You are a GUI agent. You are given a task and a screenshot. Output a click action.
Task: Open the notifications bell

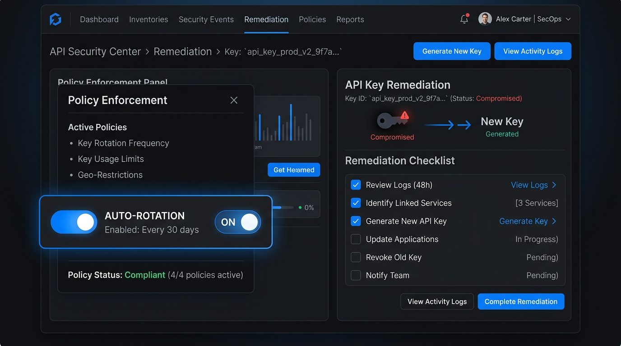pos(464,19)
